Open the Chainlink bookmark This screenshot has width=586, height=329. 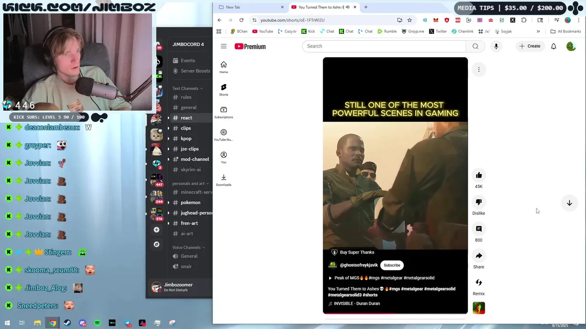[462, 32]
